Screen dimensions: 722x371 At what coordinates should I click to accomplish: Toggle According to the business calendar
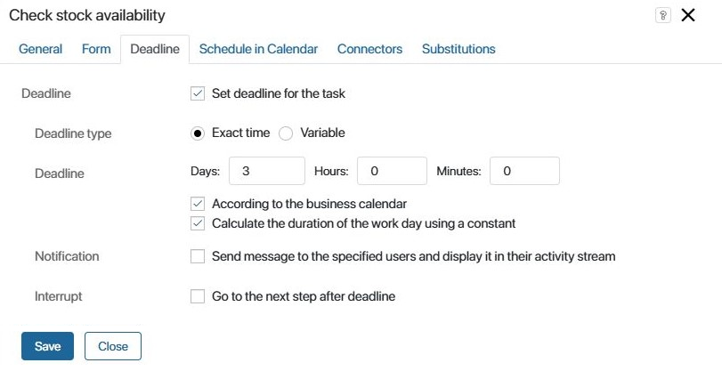(x=198, y=204)
